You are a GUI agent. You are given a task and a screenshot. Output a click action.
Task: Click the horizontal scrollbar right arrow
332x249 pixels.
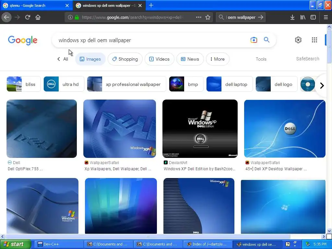pyautogui.click(x=324, y=236)
